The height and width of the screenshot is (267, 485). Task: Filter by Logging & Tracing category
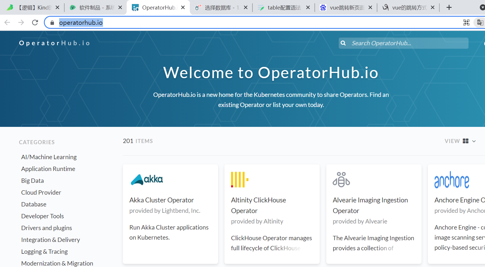44,252
